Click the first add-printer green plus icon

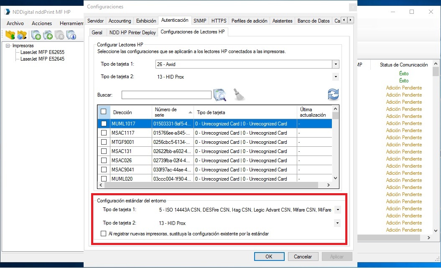36,35
